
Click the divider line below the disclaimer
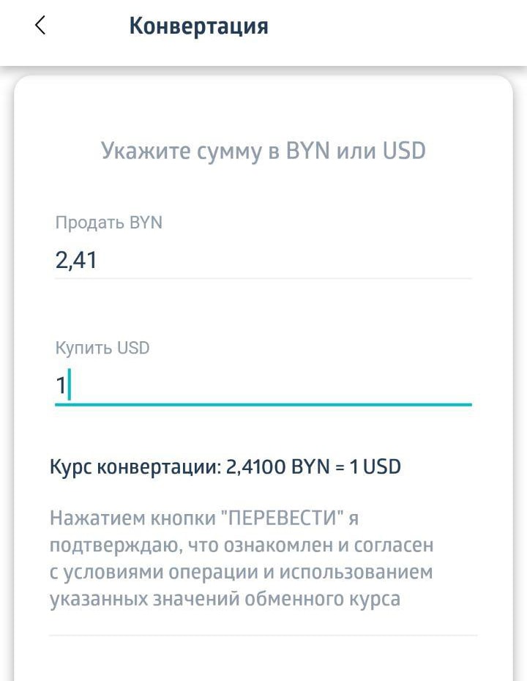coord(263,635)
